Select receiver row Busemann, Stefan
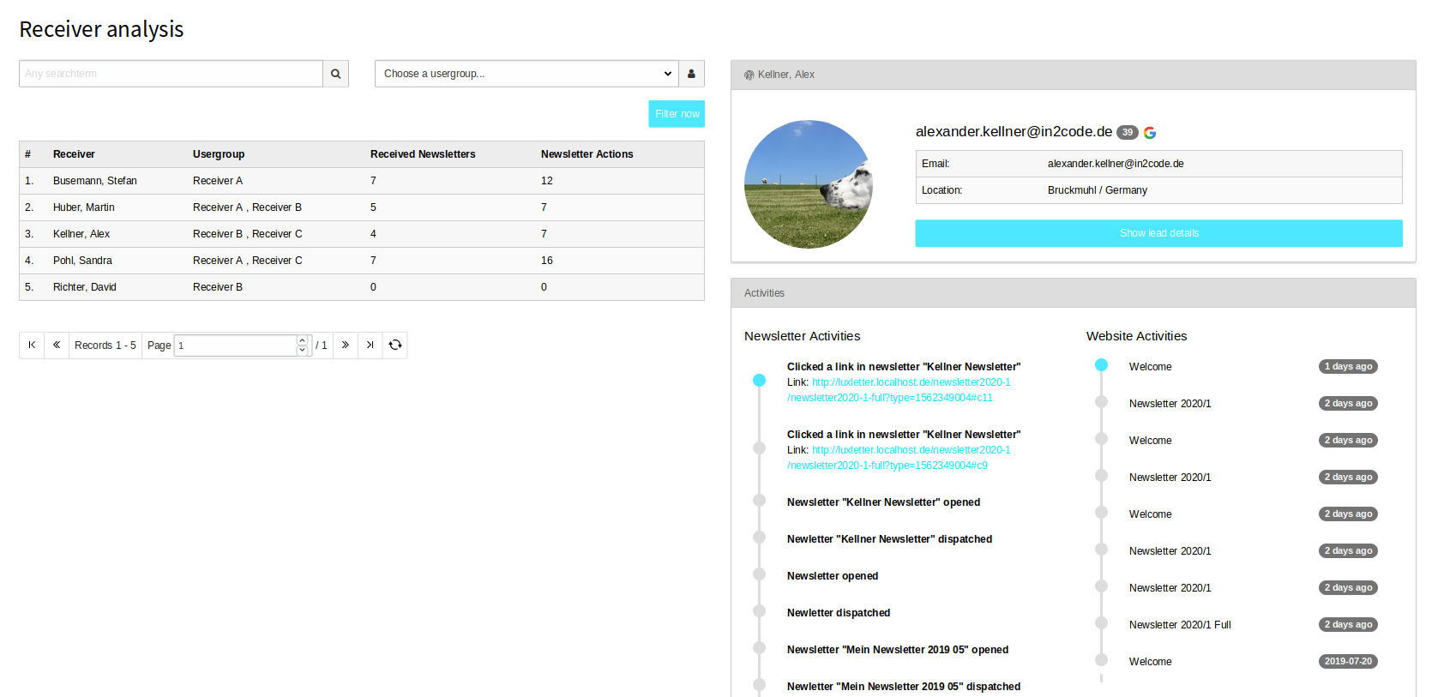 pyautogui.click(x=95, y=181)
